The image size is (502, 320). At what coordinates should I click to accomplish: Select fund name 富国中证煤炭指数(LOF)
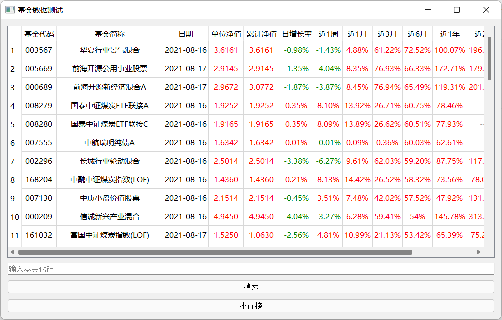pyautogui.click(x=110, y=235)
